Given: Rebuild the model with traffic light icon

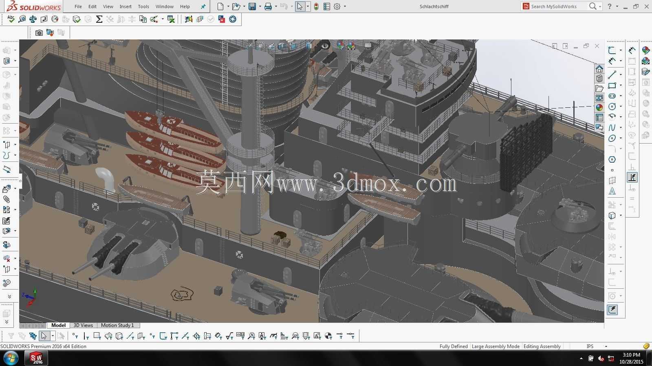Looking at the screenshot, I should coord(316,7).
